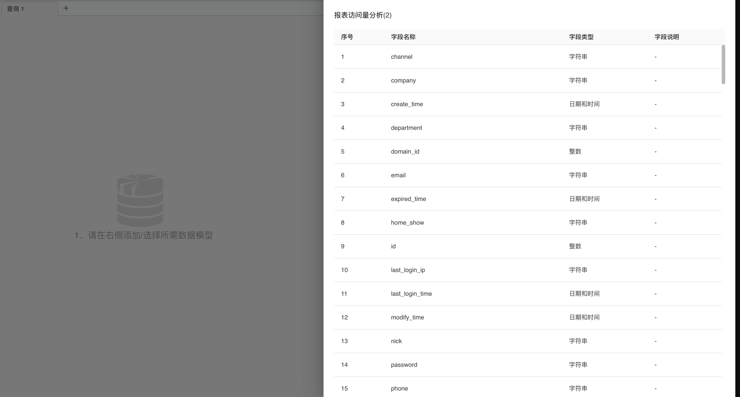This screenshot has height=397, width=740.
Task: Click the plus icon to add query tab
Action: coord(66,8)
